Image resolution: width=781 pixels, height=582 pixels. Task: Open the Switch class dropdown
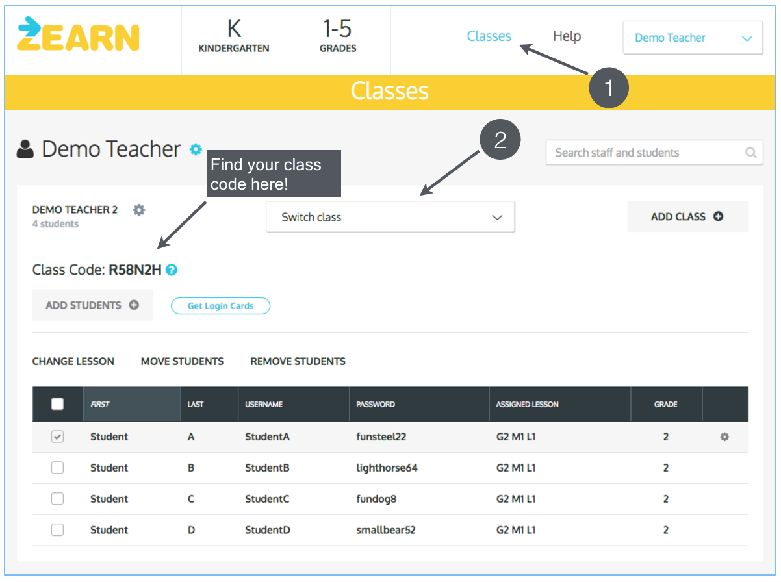390,217
